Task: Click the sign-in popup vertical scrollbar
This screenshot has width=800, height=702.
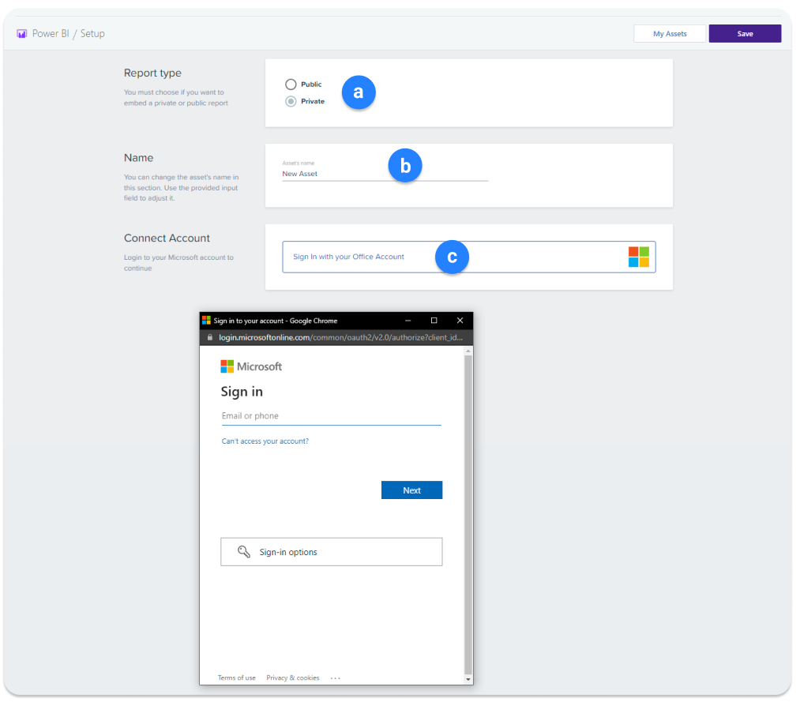Action: click(468, 516)
